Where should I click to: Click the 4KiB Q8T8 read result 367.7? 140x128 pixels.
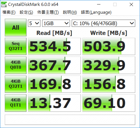[54, 65]
